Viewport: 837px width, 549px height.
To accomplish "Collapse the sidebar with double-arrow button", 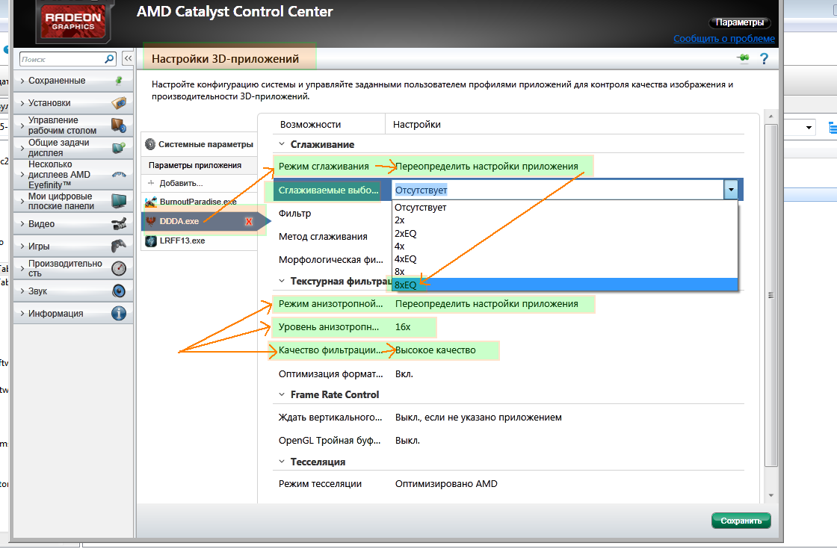I will [x=128, y=58].
